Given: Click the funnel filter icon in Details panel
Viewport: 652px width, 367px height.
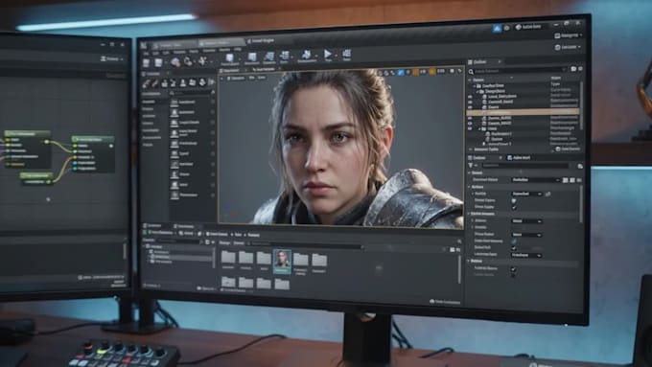Looking at the screenshot, I should [x=471, y=166].
